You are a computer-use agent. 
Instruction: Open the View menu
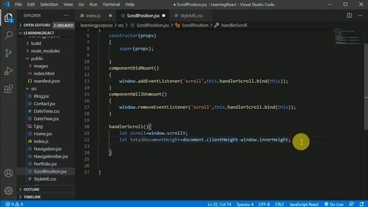coord(68,4)
